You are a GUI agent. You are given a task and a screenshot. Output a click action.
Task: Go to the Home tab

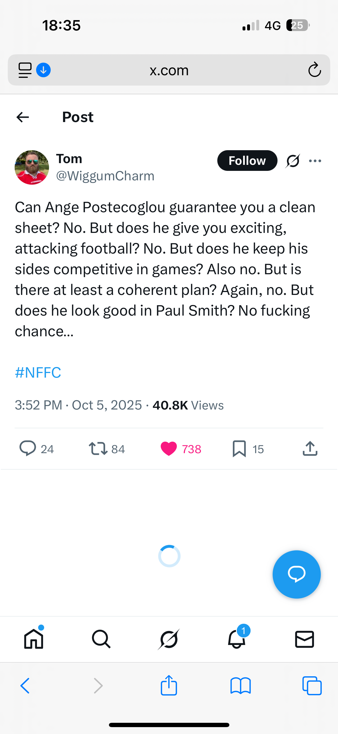coord(34,639)
